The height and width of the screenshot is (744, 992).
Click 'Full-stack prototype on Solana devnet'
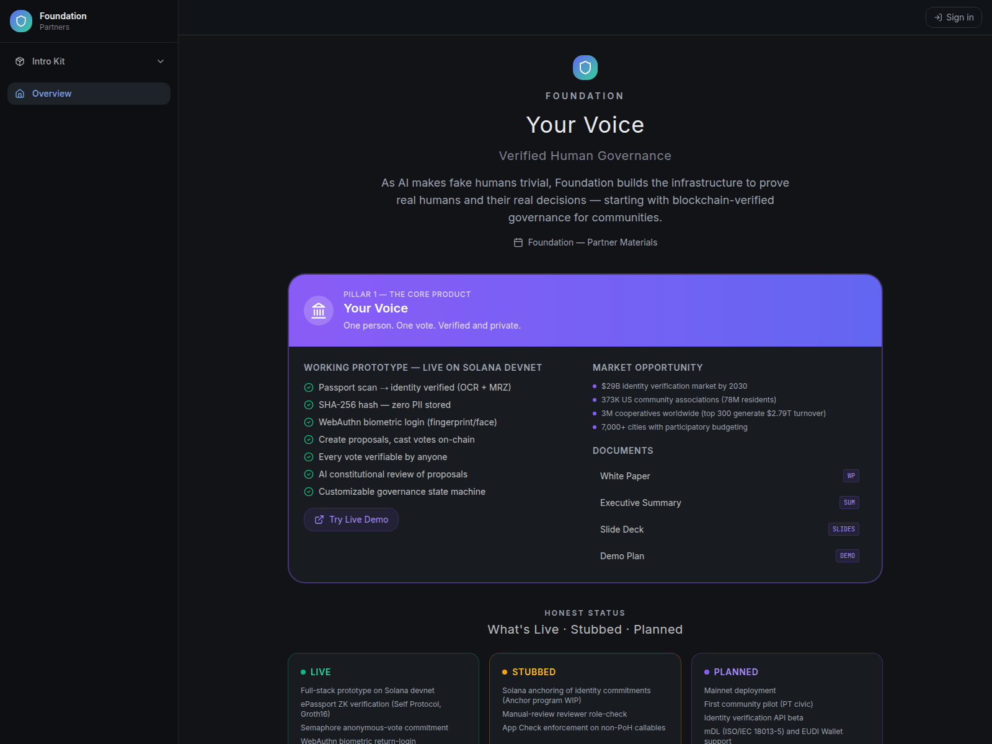pyautogui.click(x=368, y=691)
